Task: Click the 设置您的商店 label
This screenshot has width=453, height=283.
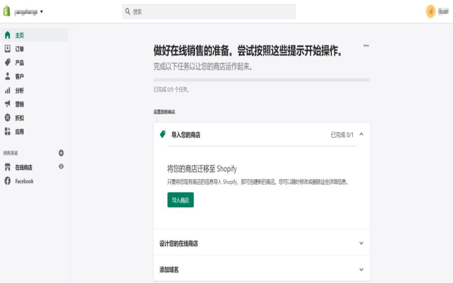Action: click(164, 112)
